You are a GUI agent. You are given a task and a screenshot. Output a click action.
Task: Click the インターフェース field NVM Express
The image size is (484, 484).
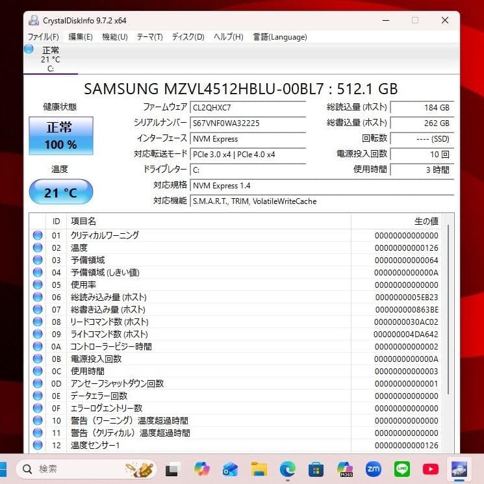pos(248,139)
